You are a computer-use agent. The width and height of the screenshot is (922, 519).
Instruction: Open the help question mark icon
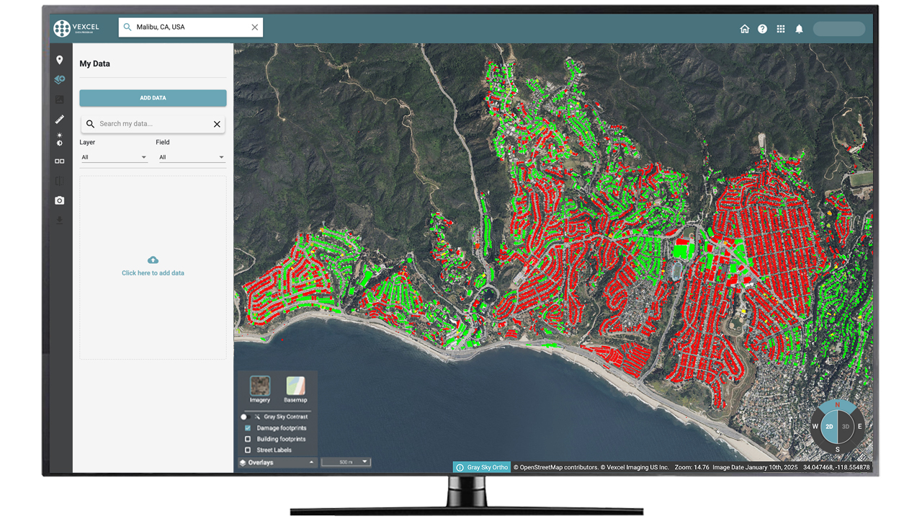(x=762, y=29)
